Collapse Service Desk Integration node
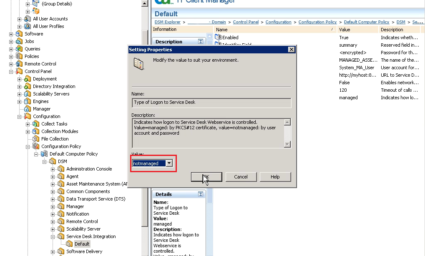Image resolution: width=425 pixels, height=256 pixels. (x=53, y=237)
